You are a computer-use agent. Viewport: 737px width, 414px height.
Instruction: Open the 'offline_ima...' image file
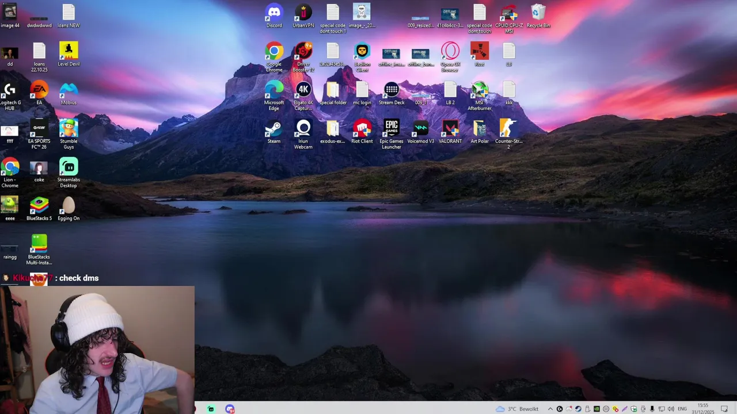392,57
